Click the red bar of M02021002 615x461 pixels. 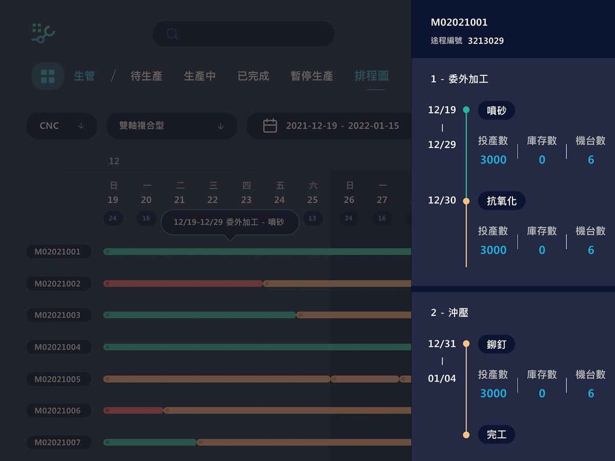(183, 283)
